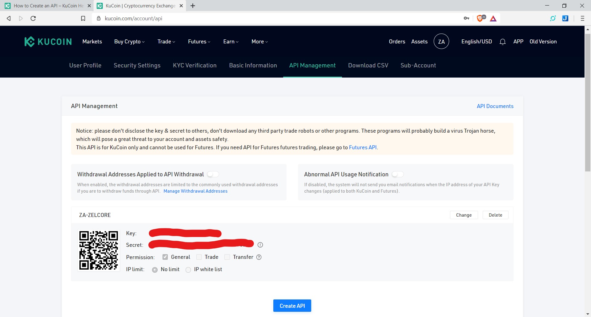This screenshot has height=317, width=591.
Task: Open the English/USD language selector
Action: coord(476,42)
